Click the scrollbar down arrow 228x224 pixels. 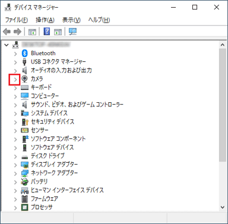coord(223,207)
